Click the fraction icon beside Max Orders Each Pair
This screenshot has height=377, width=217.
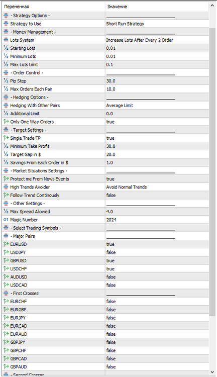coord(6,89)
